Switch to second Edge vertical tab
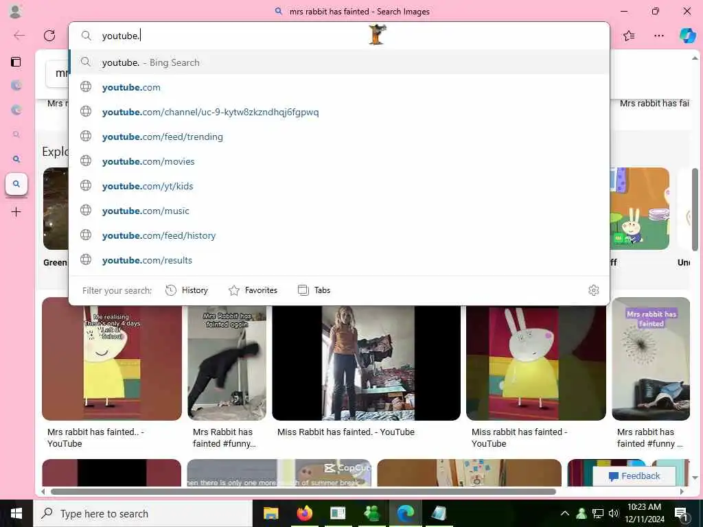The width and height of the screenshot is (703, 527). (x=16, y=110)
